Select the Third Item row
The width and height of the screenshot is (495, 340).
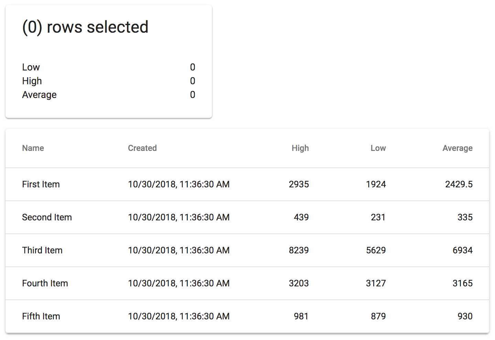coord(42,250)
